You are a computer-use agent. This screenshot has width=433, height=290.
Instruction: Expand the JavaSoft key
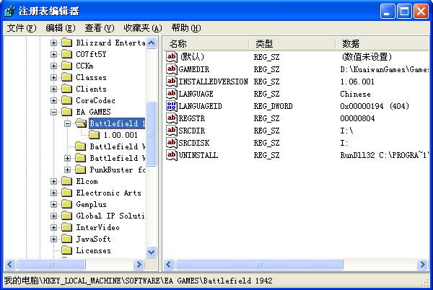coord(54,240)
